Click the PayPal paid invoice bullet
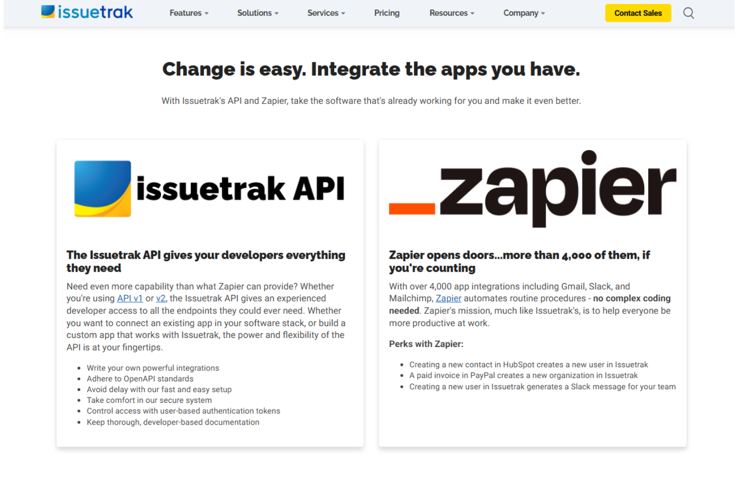 [524, 375]
